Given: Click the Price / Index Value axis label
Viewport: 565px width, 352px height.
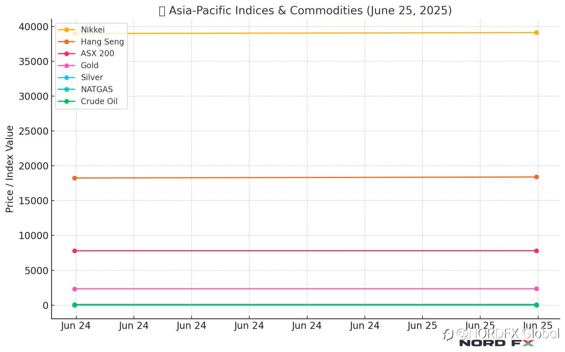Looking at the screenshot, I should (x=10, y=169).
